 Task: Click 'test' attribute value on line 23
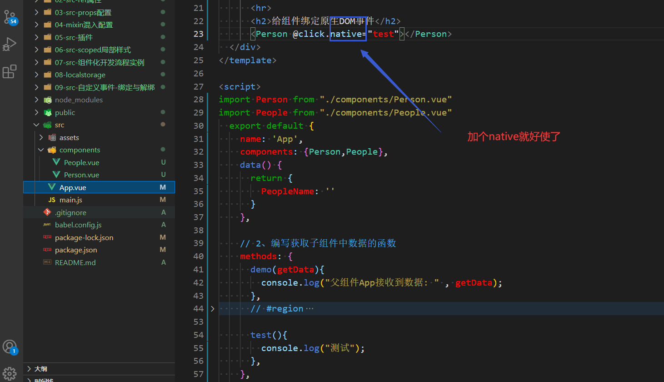[383, 34]
